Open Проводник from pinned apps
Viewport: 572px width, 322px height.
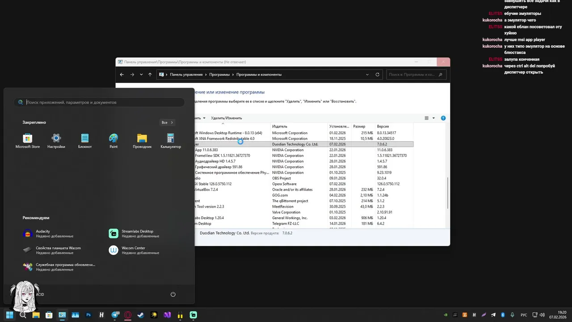[x=142, y=141]
